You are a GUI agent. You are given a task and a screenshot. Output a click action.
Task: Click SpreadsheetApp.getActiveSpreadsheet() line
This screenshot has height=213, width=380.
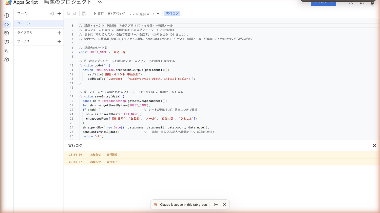coord(125,101)
